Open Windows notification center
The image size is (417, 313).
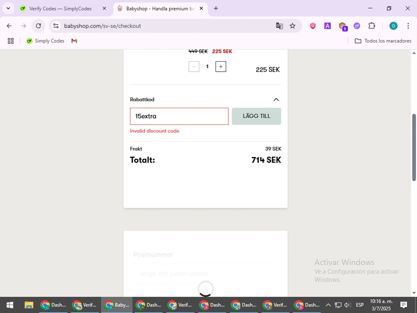[404, 305]
